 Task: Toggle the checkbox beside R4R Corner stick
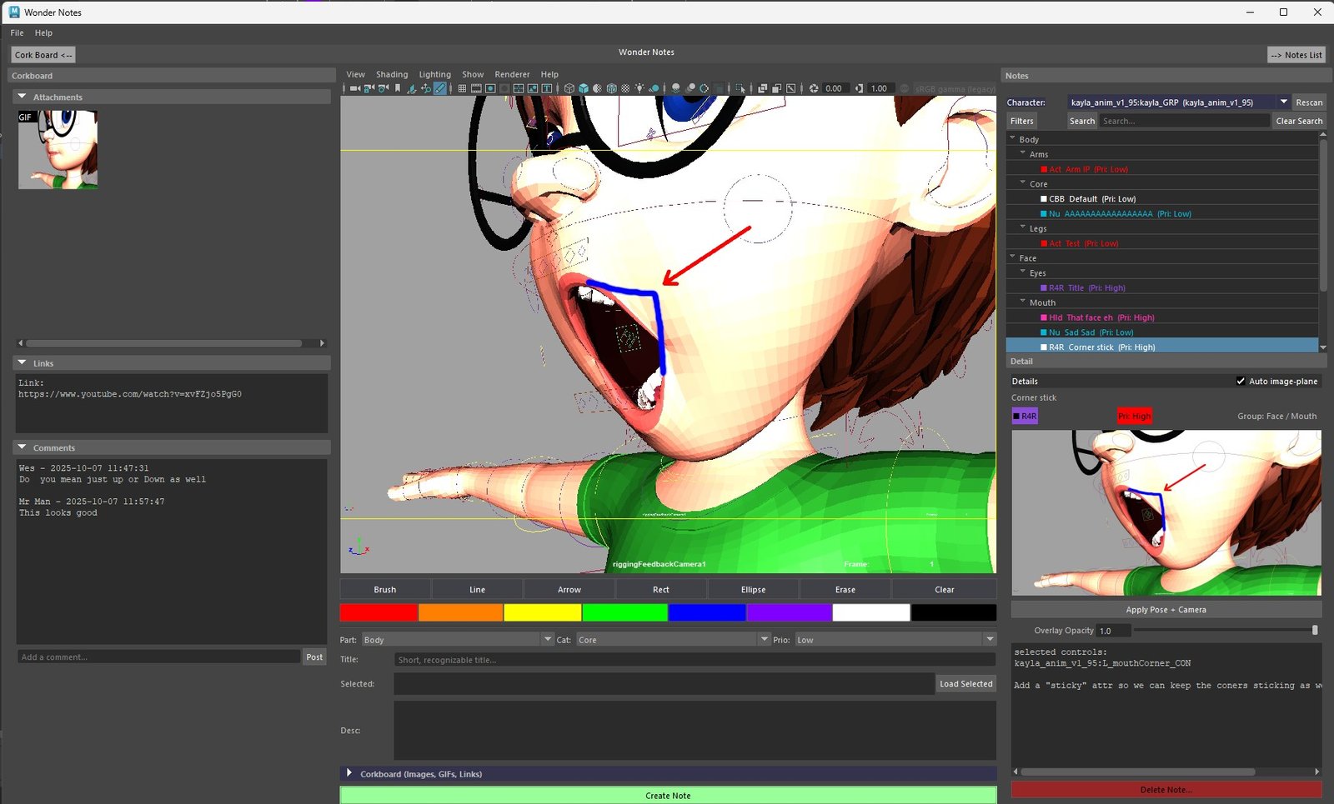pyautogui.click(x=1045, y=347)
